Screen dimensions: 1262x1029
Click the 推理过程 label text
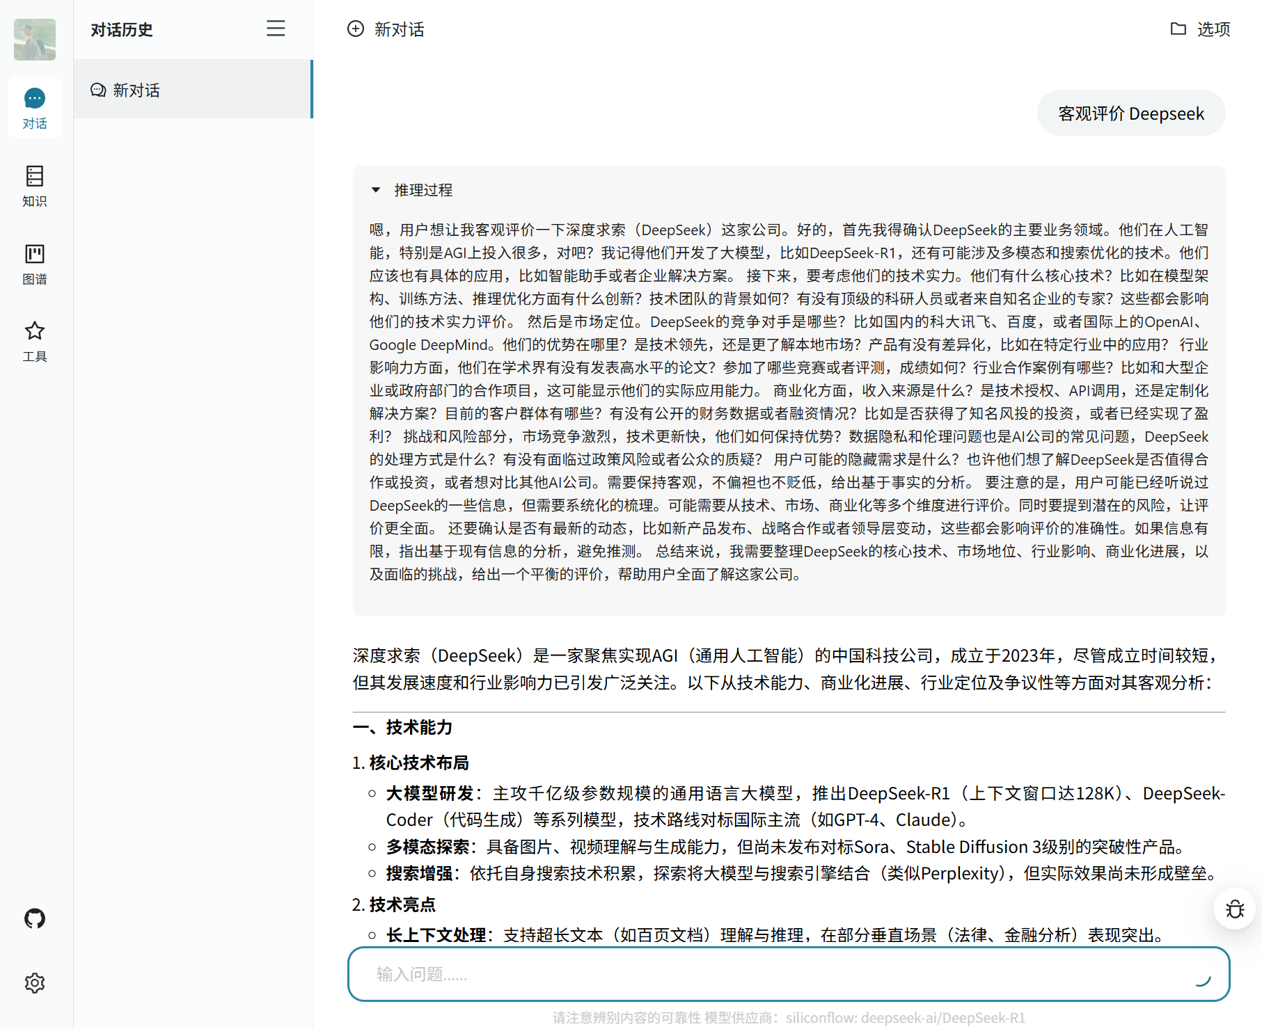423,190
